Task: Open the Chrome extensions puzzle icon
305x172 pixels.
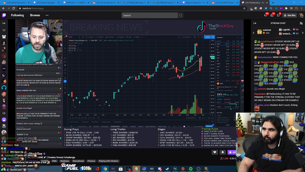Action: point(286,9)
